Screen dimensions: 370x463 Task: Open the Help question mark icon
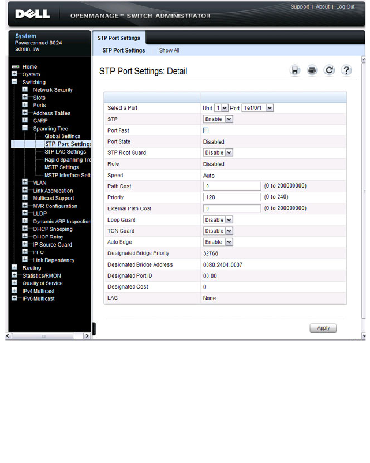pos(346,70)
